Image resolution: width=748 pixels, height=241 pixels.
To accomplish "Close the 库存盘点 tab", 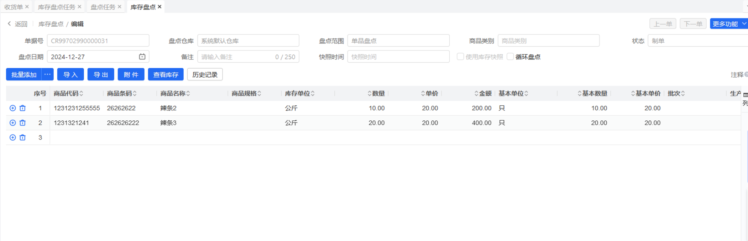I will (x=160, y=7).
